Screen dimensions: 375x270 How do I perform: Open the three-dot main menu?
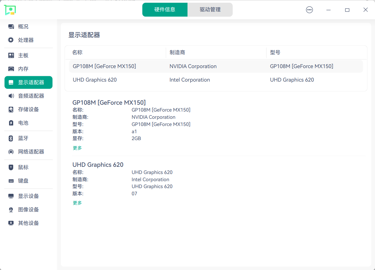point(309,10)
